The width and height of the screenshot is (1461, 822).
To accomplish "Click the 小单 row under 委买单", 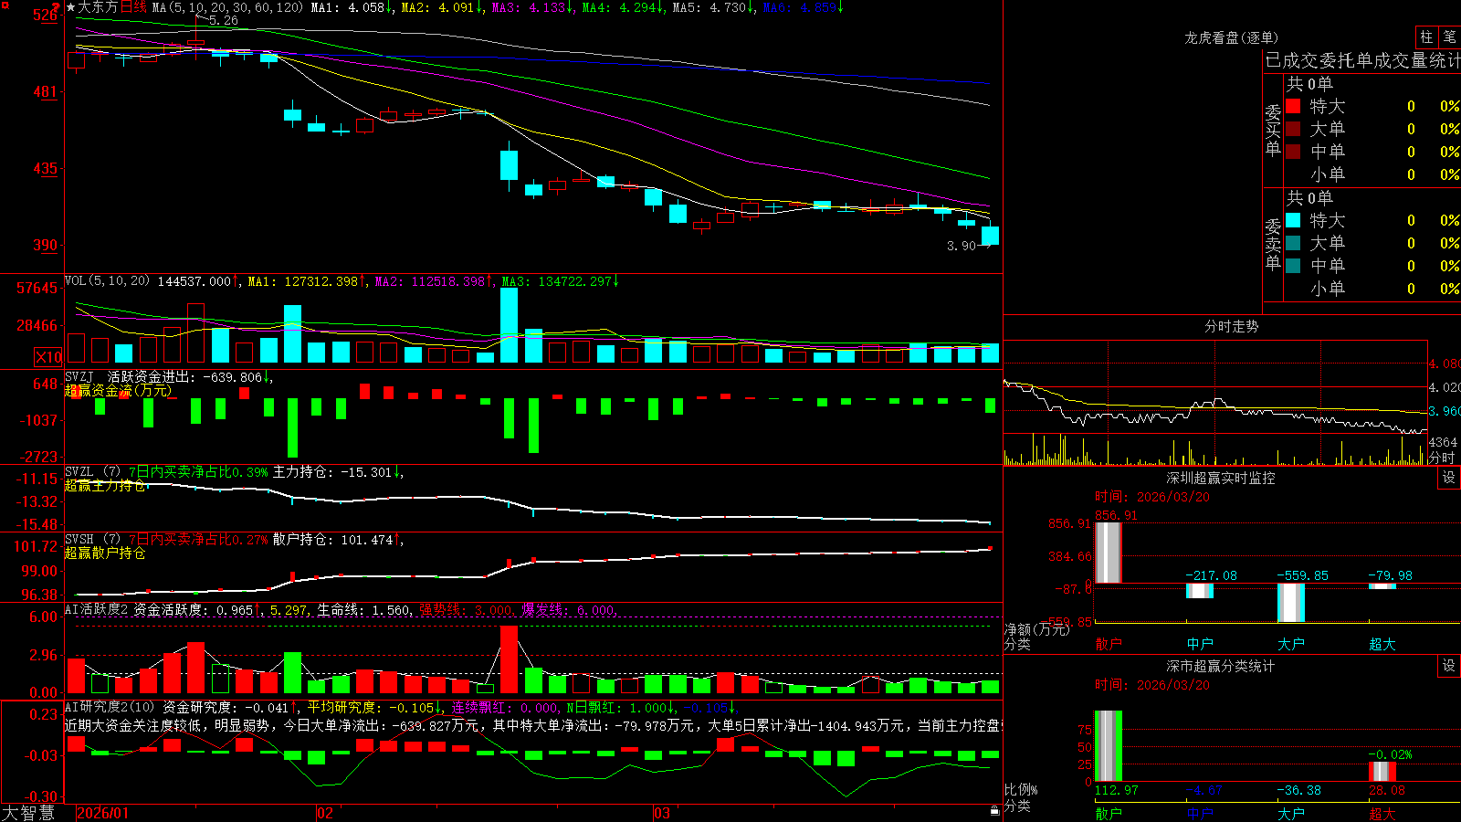I will click(x=1374, y=174).
